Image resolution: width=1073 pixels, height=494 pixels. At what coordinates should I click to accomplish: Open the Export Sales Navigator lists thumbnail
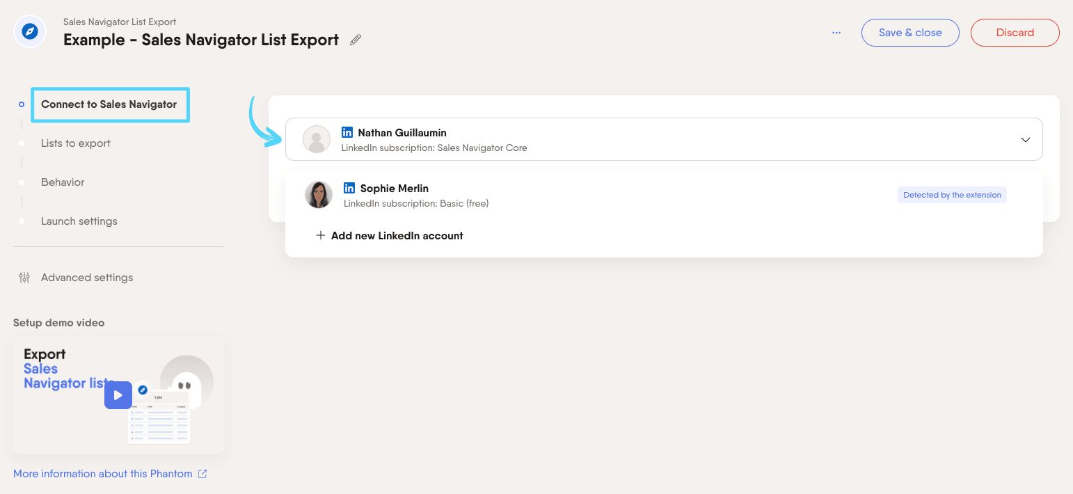118,395
